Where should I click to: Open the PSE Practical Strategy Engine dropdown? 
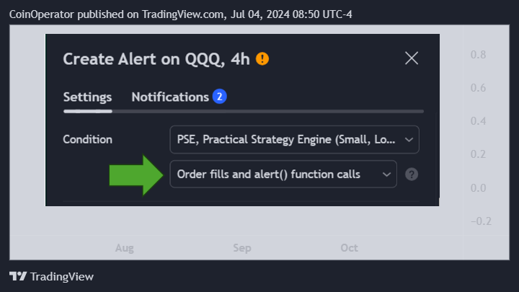[294, 139]
